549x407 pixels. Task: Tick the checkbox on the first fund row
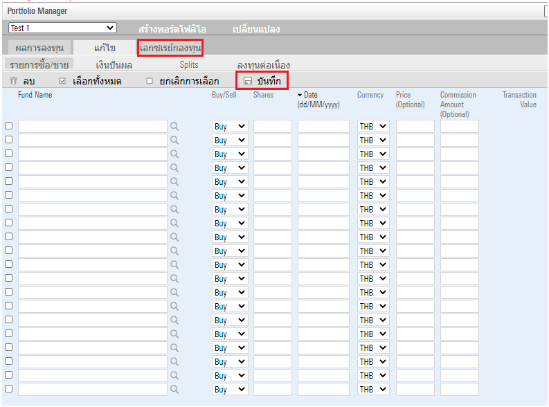tap(9, 126)
